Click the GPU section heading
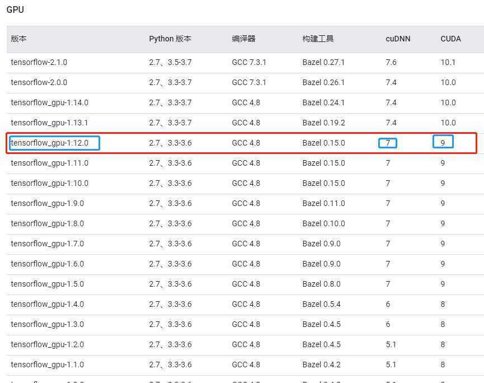Viewport: 484px width, 383px height. coord(15,10)
